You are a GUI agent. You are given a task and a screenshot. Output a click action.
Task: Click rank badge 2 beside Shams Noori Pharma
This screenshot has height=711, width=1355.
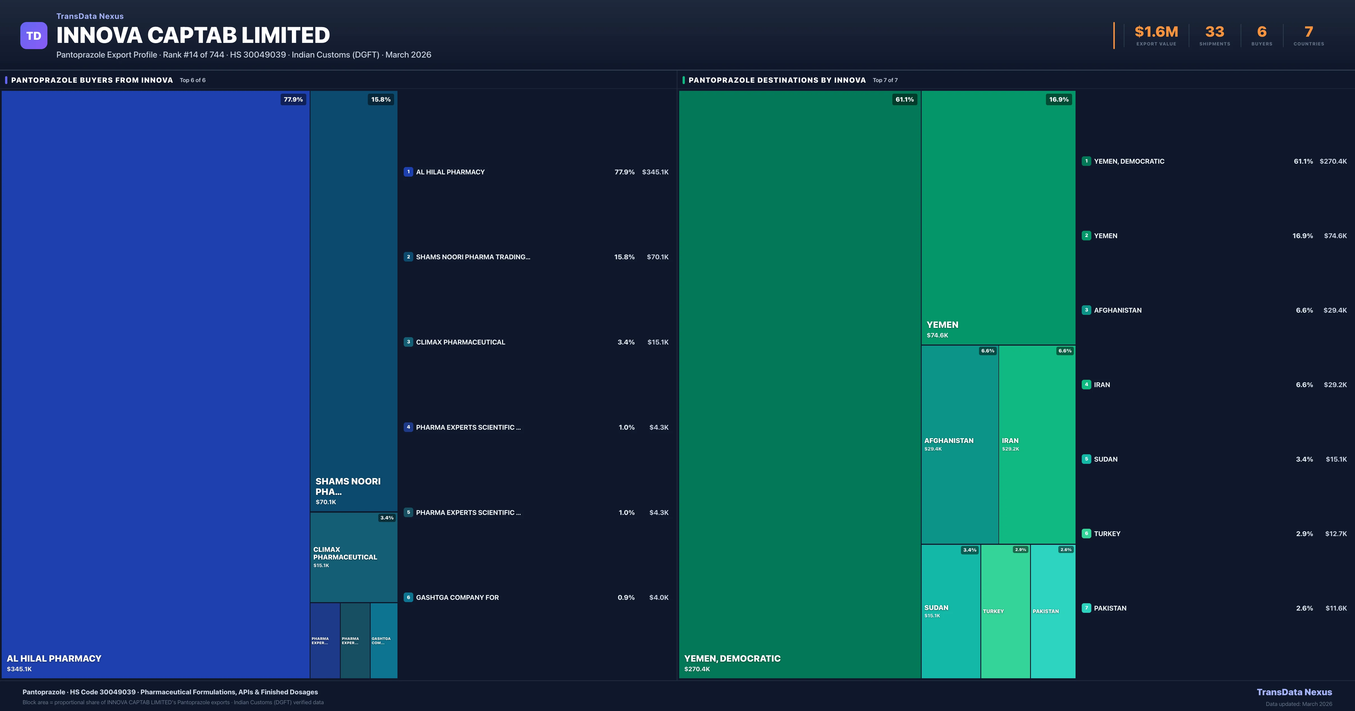(x=408, y=257)
